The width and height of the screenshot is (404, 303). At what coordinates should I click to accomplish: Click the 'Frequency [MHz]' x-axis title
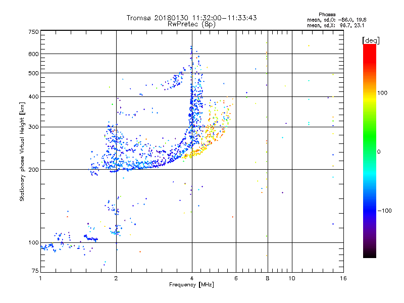pos(191,285)
